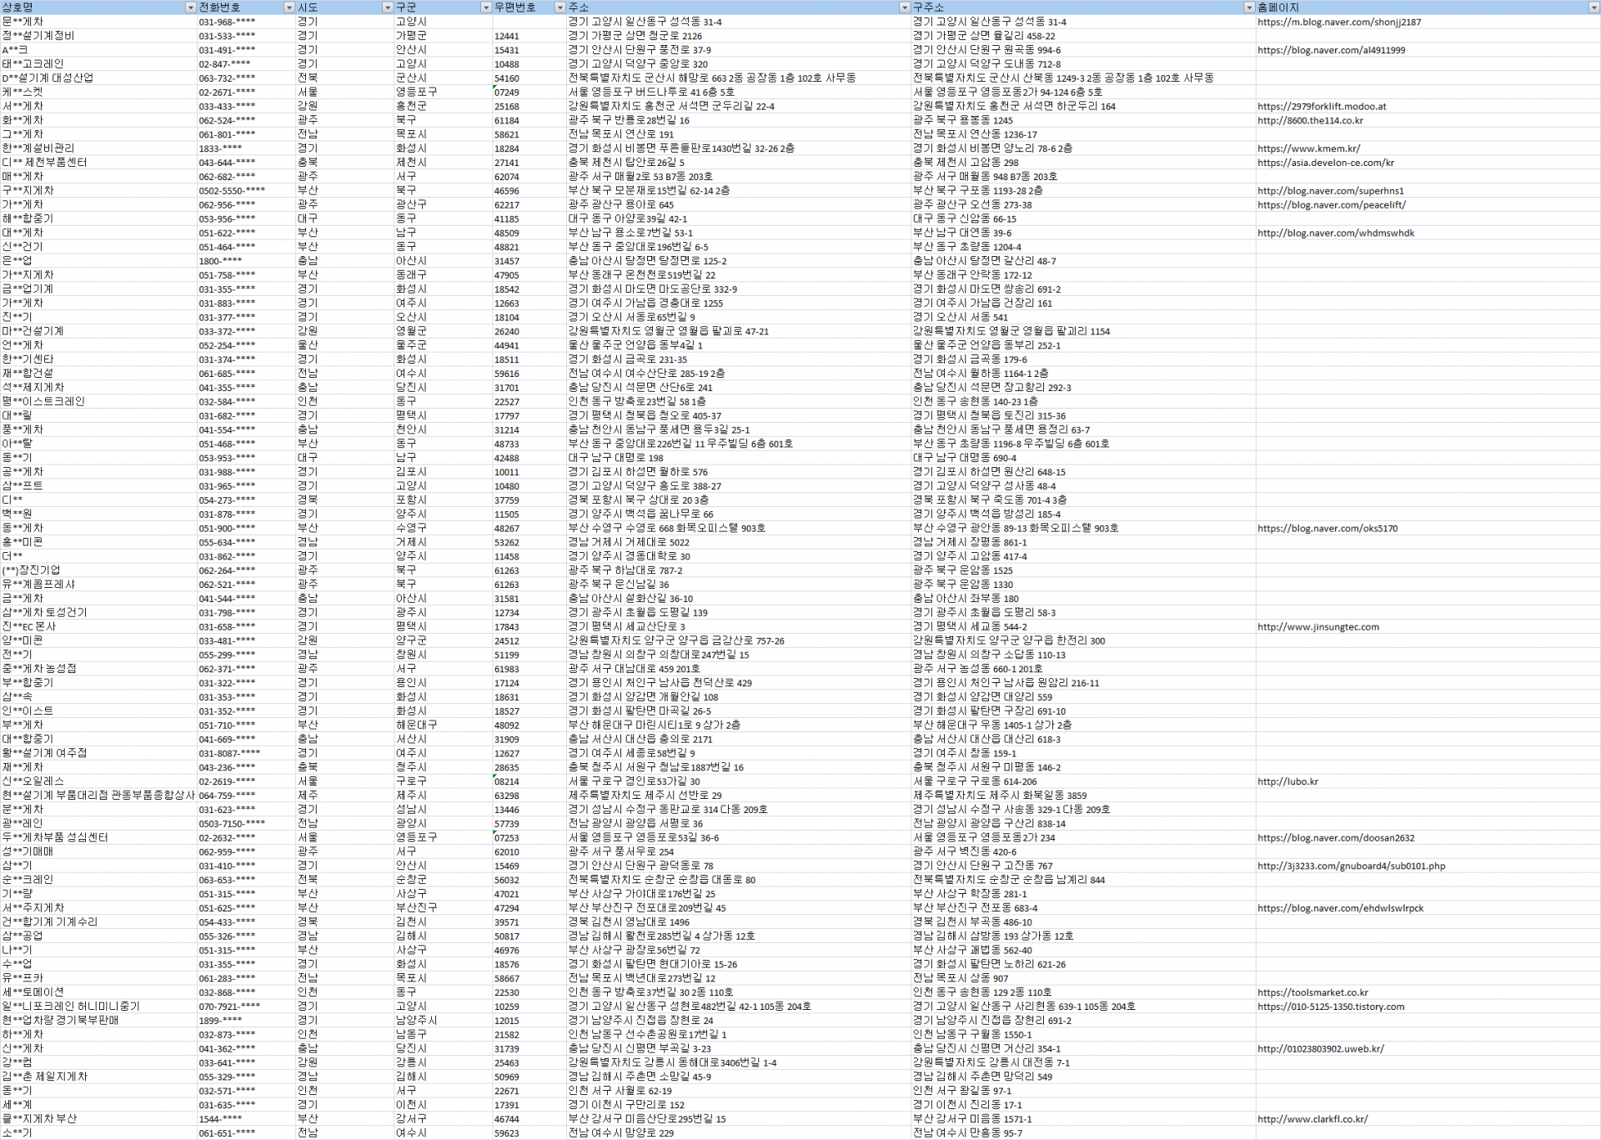
Task: Open the 구군 column filter dropdown
Action: coord(485,8)
